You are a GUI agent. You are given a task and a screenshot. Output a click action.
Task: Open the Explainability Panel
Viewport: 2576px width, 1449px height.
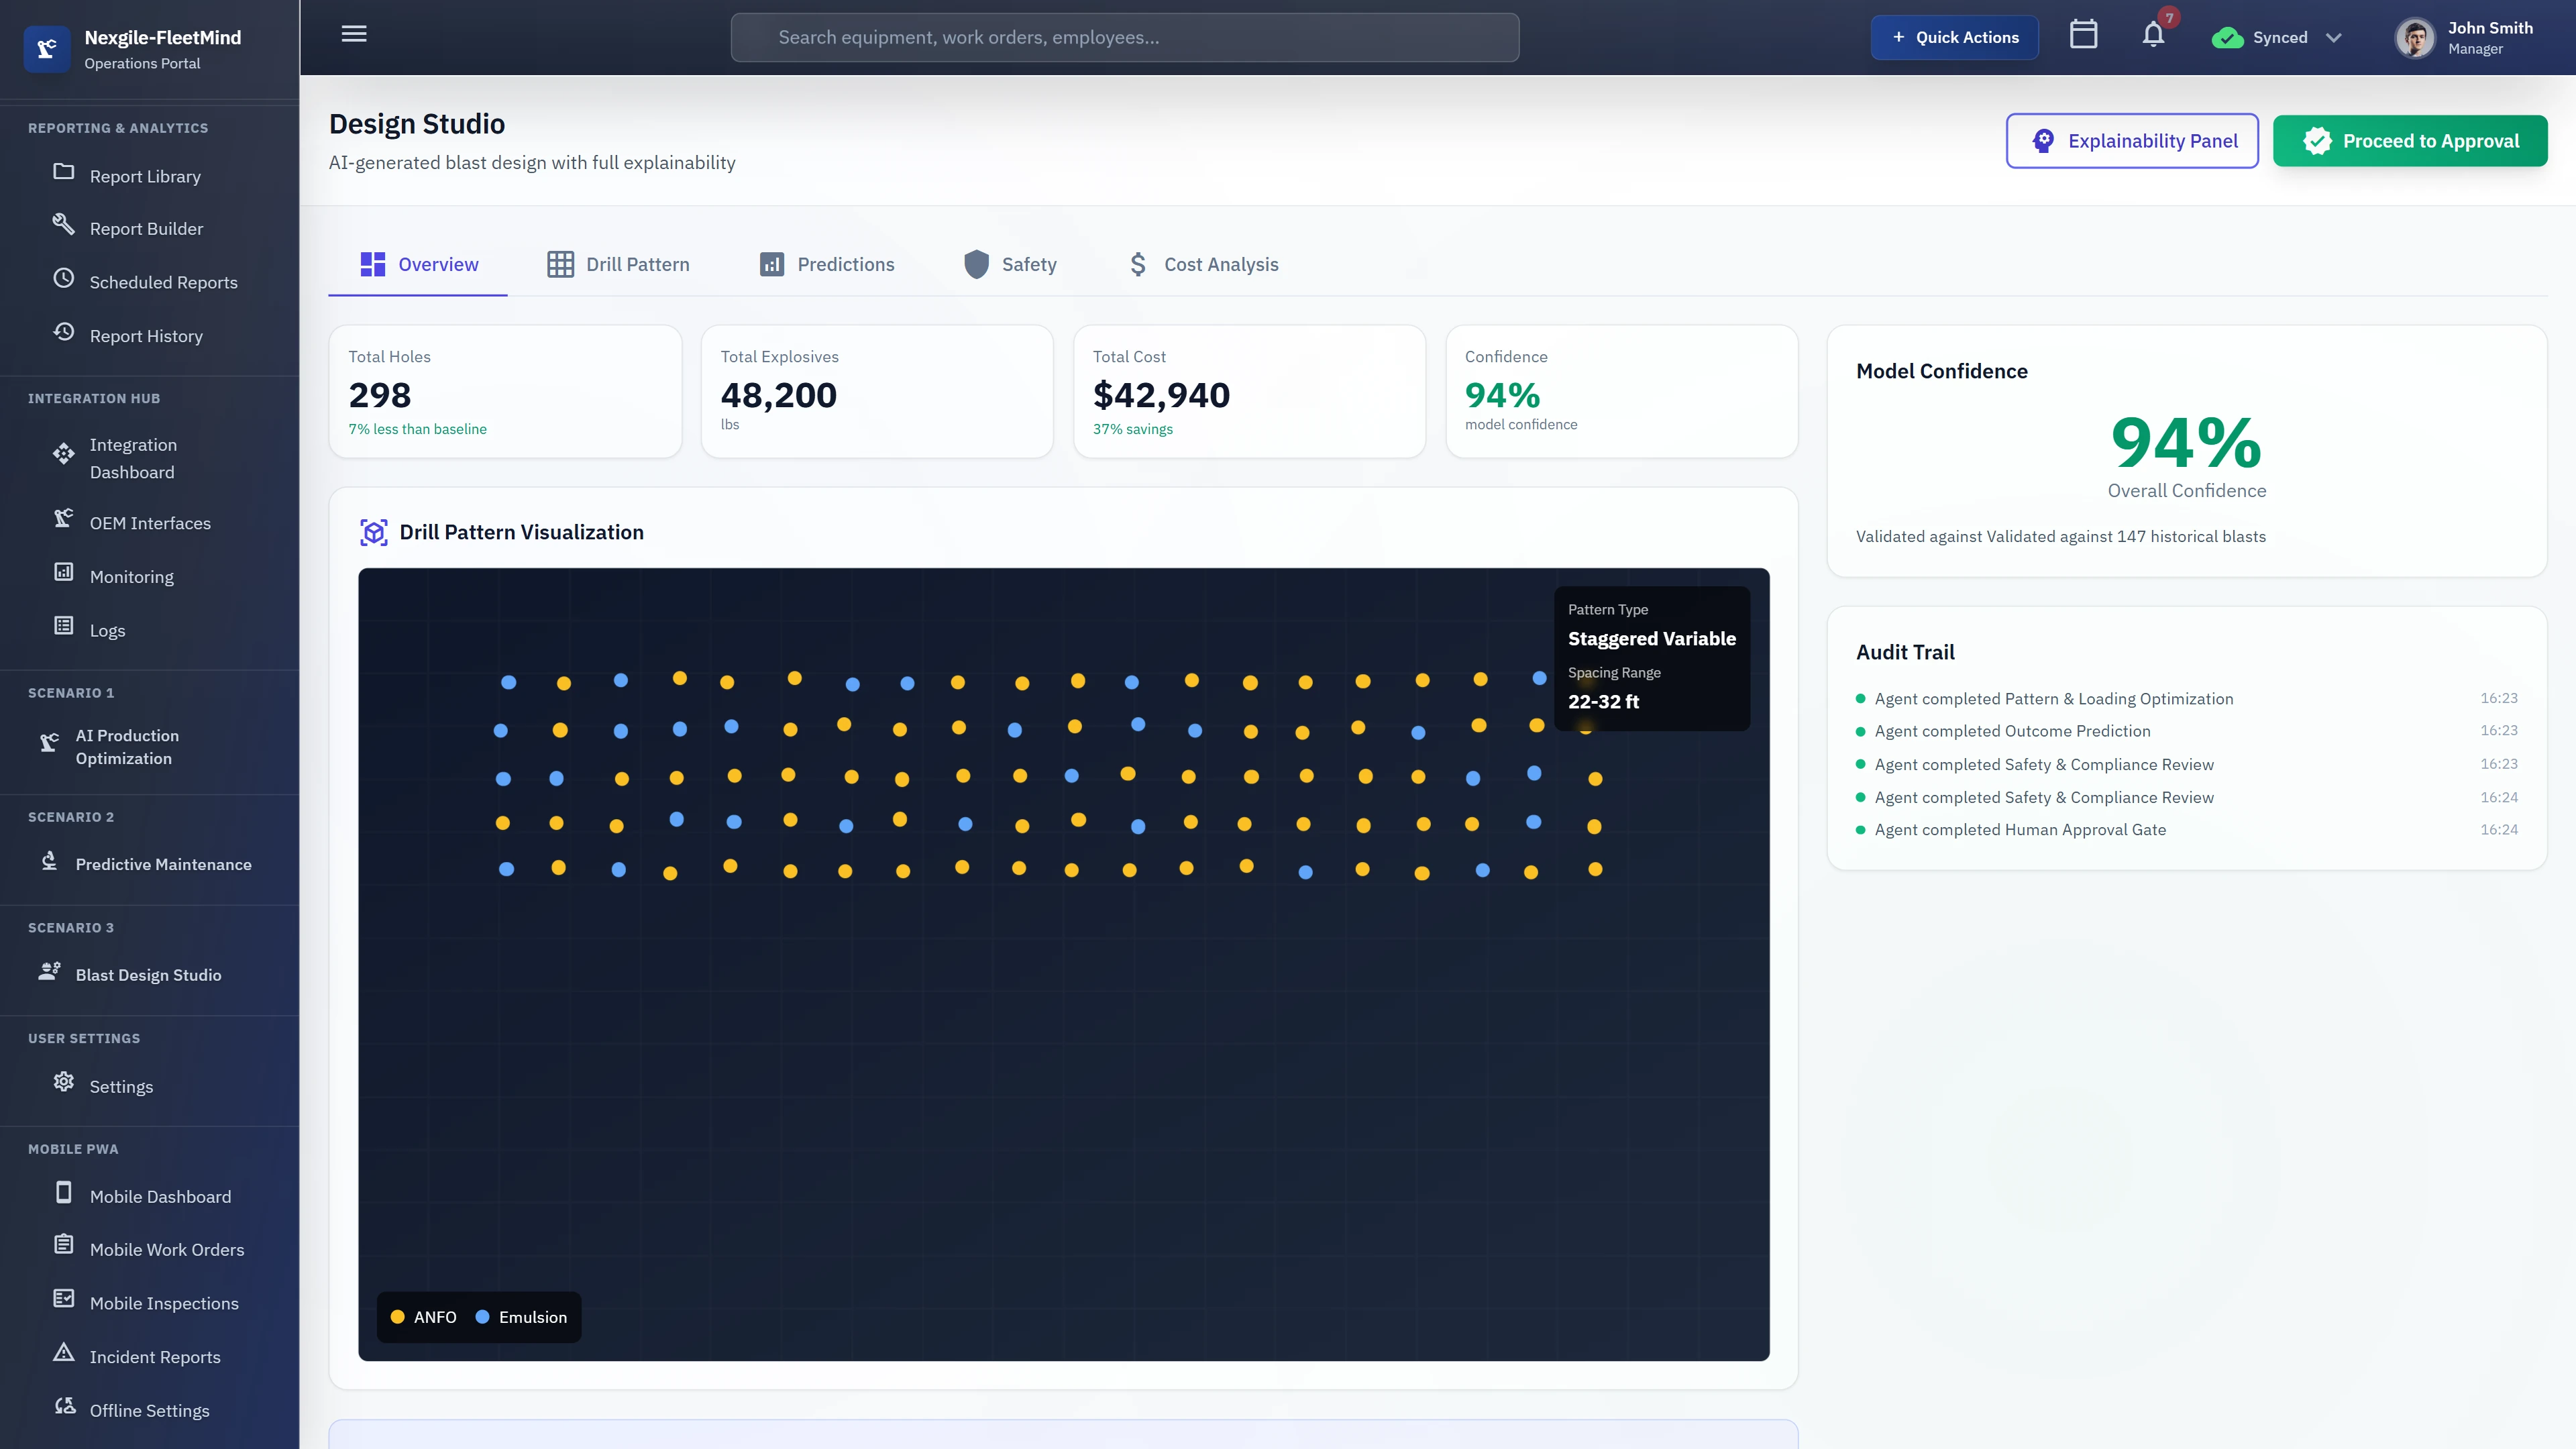point(2132,140)
